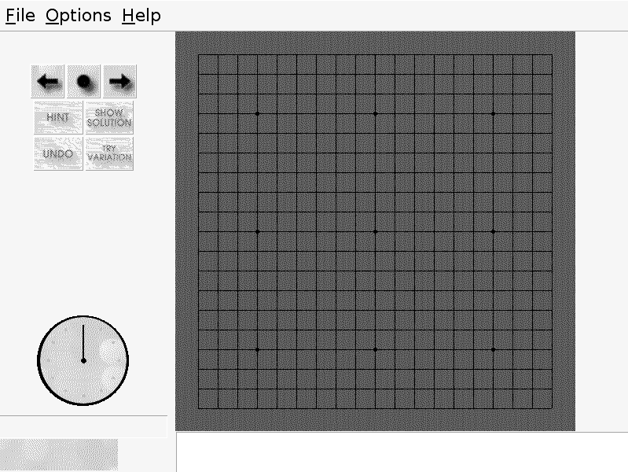The image size is (628, 472).
Task: Advance to next problem with right arrow
Action: (119, 81)
